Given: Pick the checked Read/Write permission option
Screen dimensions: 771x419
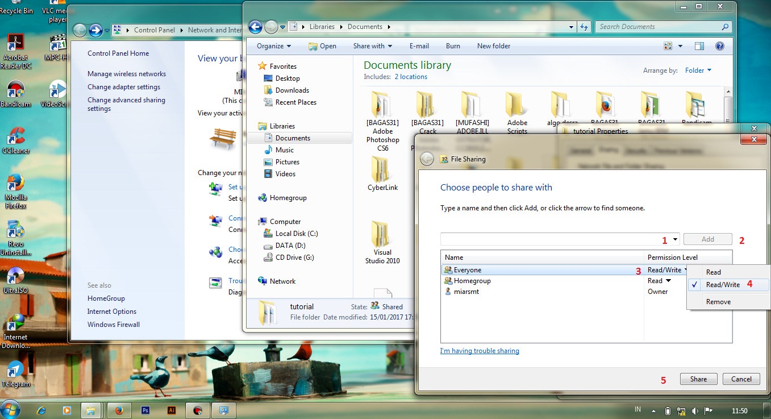Looking at the screenshot, I should 723,285.
